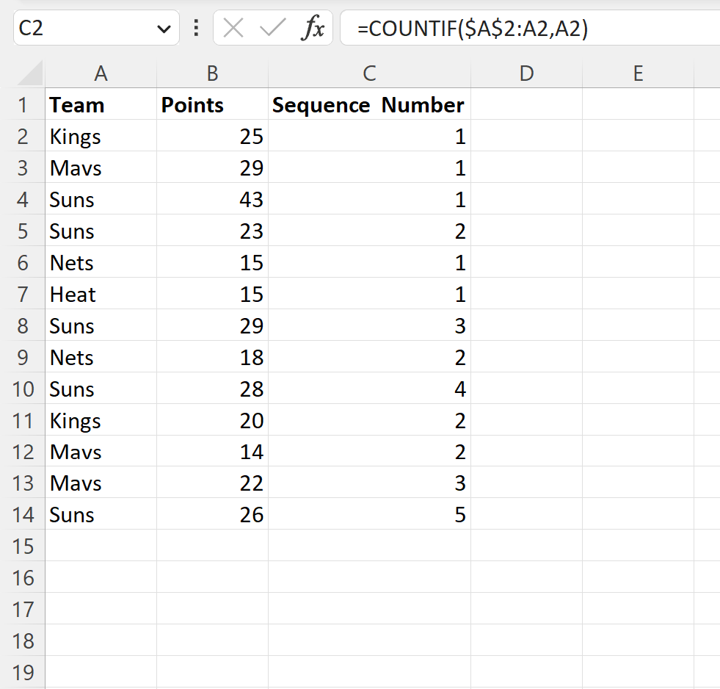Select the last Suns cell in row 14
Viewport: 720px width, 689px height.
click(101, 514)
